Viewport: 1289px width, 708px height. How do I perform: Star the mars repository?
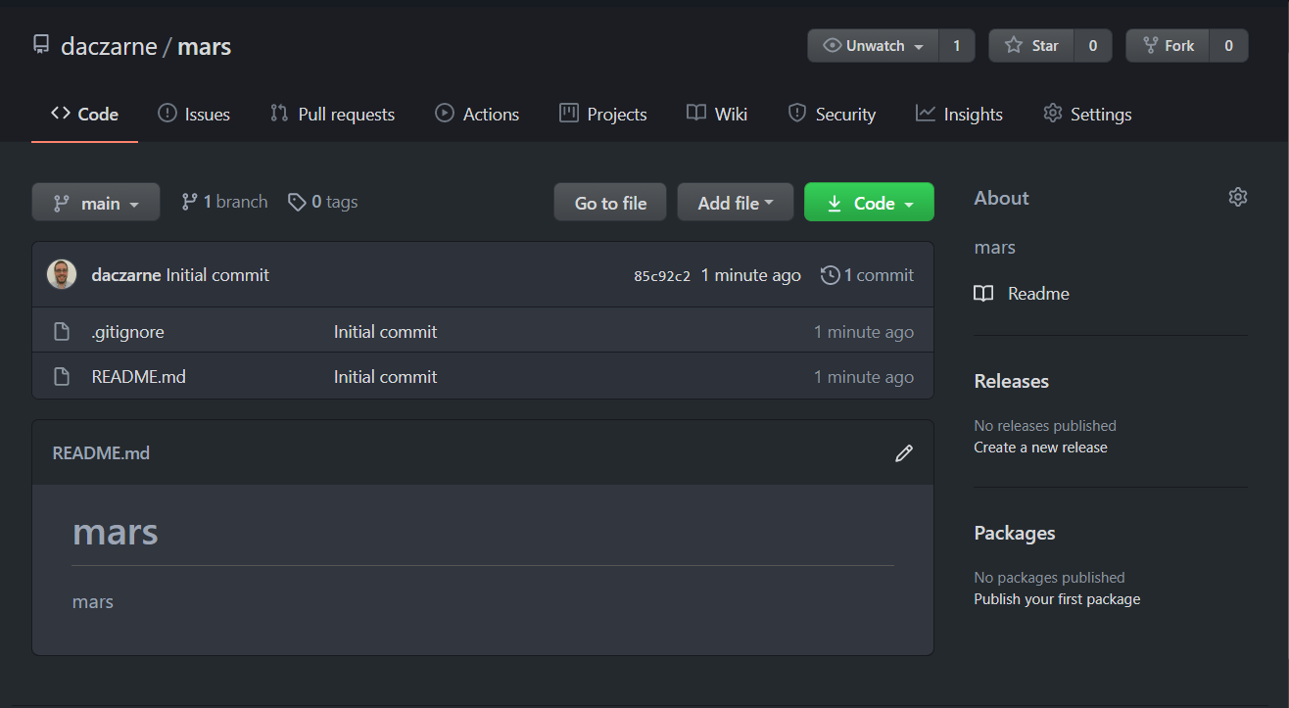(x=1031, y=46)
